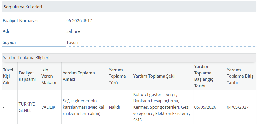Click the Yardım Toplama Türü column header
The height and width of the screenshot is (126, 257).
[120, 76]
